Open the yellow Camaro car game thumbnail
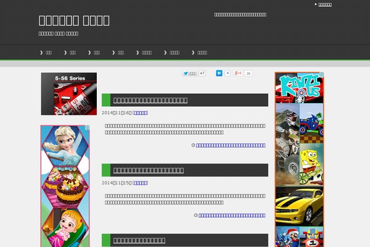Screen dimensions: 370x247 (299, 206)
